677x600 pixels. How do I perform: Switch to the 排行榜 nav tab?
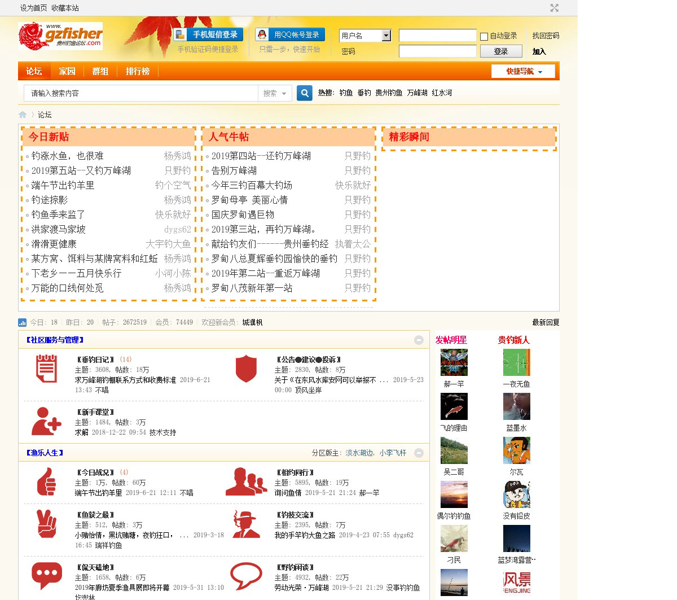click(x=138, y=71)
